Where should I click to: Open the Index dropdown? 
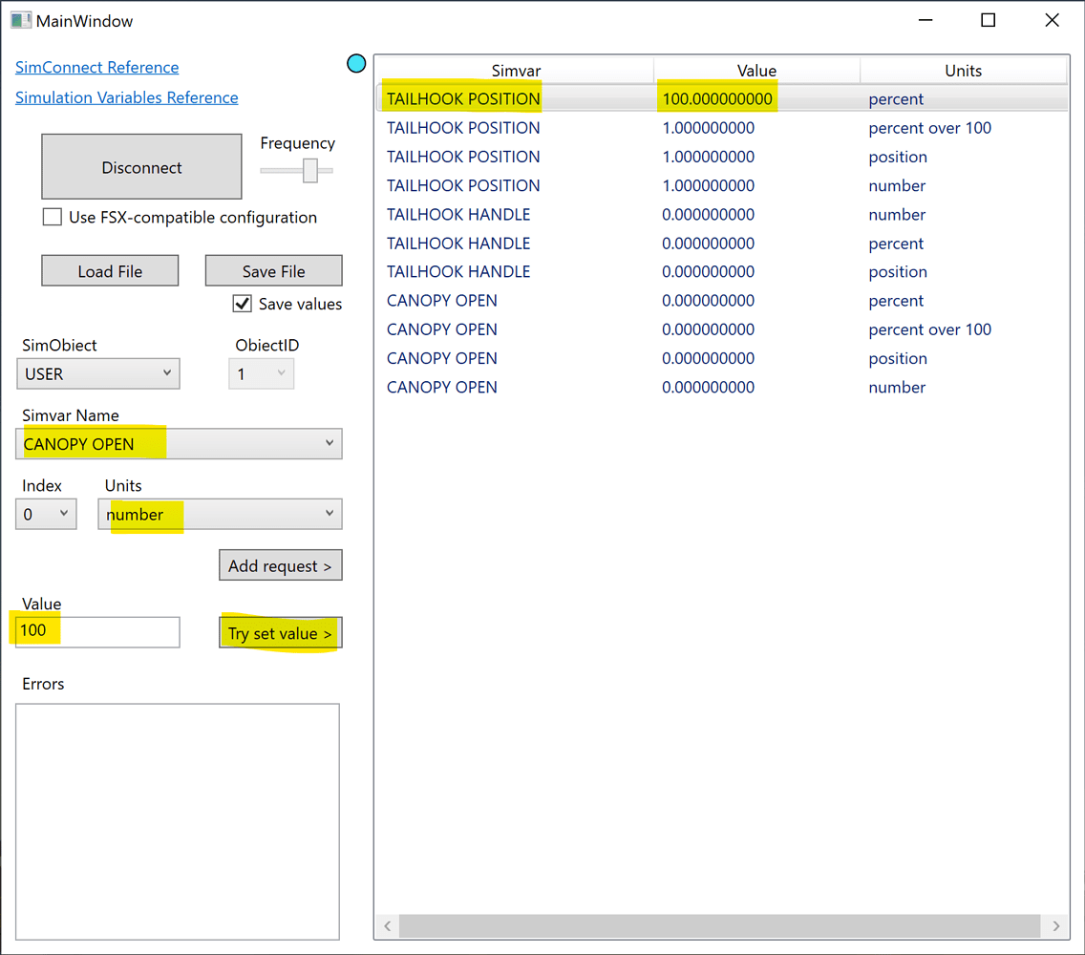click(x=46, y=515)
